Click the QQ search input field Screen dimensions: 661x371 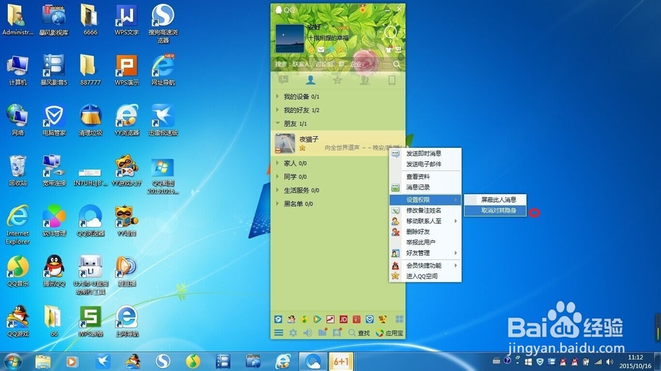click(x=333, y=64)
